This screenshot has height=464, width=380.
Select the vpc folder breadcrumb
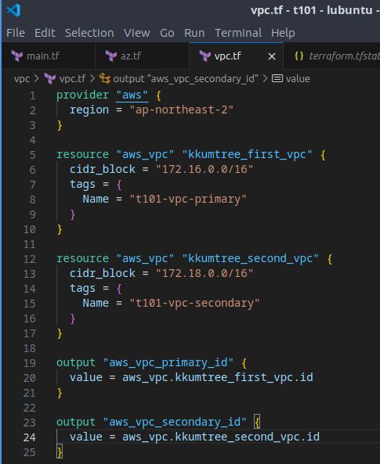22,79
